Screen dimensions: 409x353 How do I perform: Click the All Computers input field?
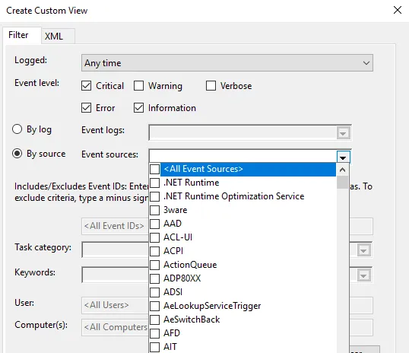[227, 327]
